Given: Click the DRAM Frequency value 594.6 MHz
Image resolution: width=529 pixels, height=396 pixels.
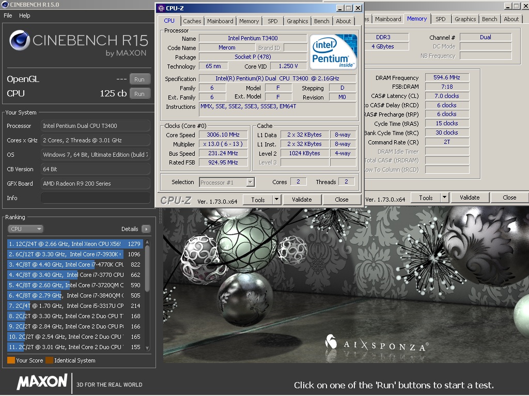Looking at the screenshot, I should click(447, 77).
